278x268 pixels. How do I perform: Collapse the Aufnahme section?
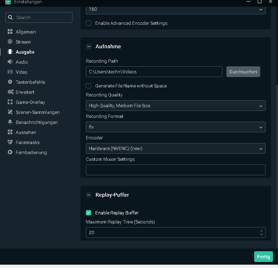[89, 47]
